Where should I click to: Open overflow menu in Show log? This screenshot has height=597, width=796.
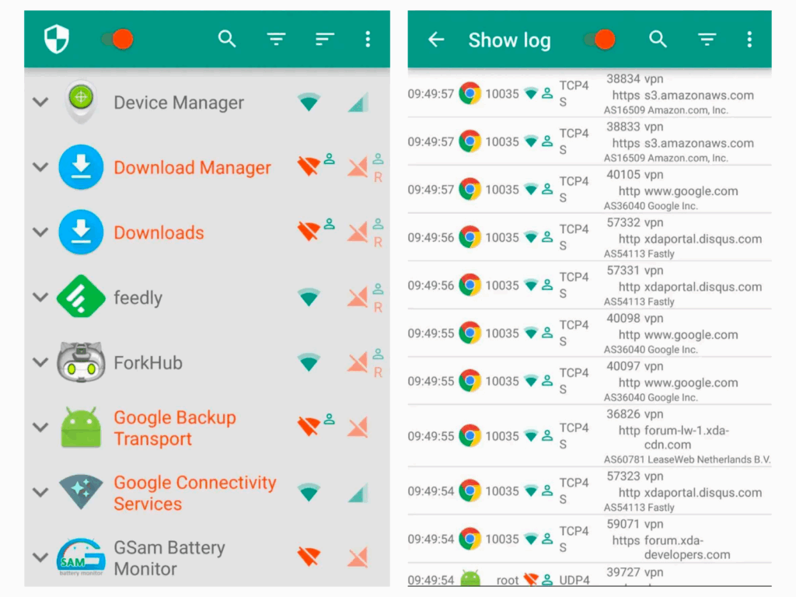(x=749, y=39)
